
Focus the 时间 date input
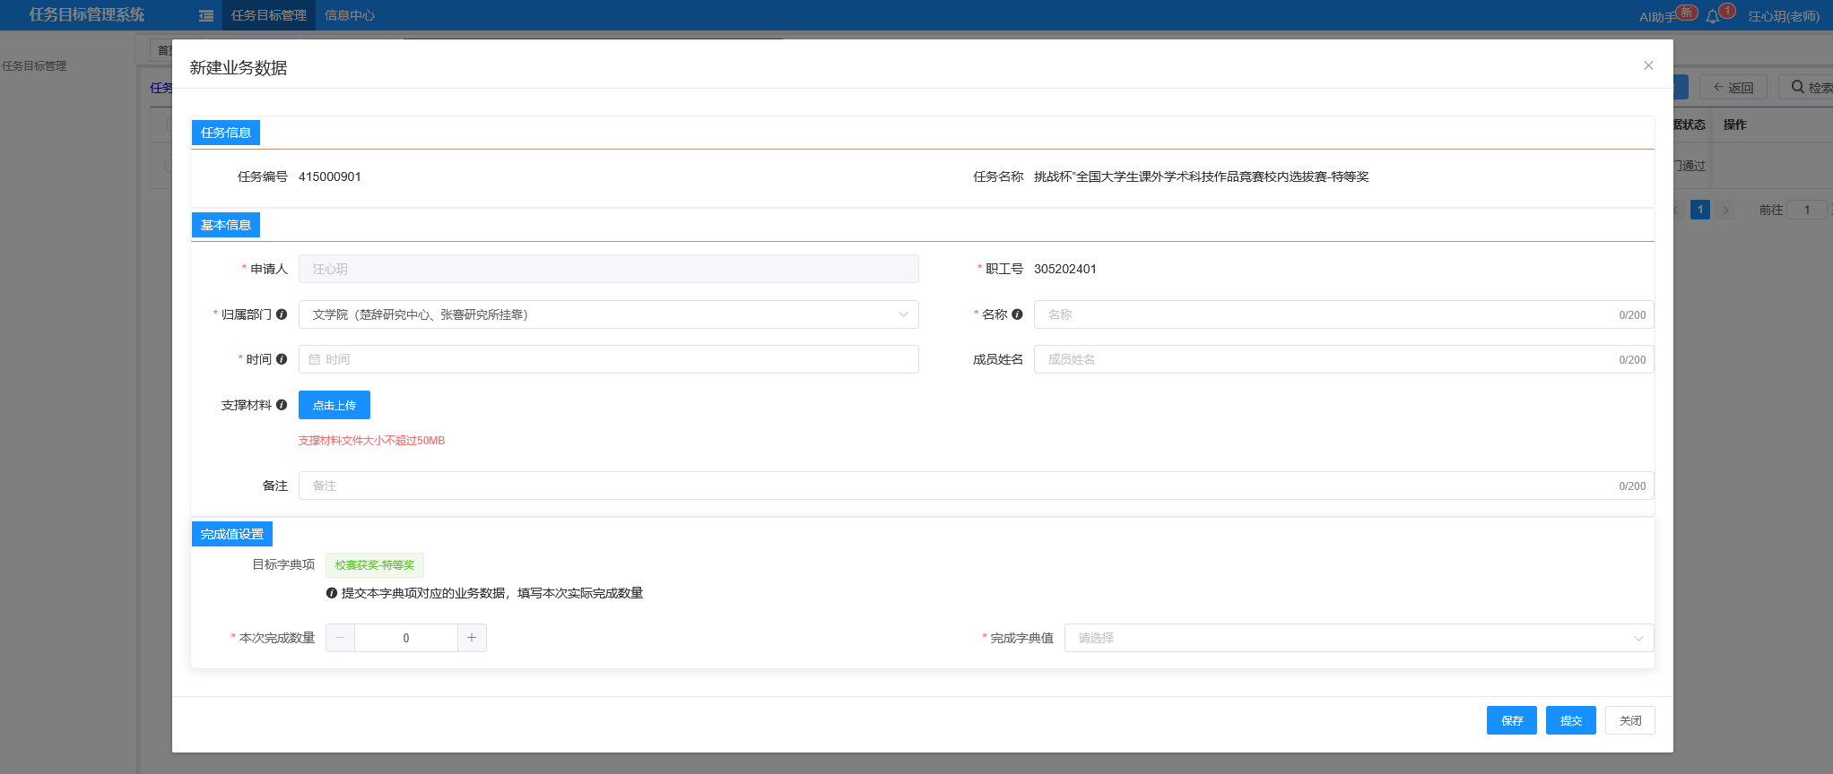click(609, 359)
